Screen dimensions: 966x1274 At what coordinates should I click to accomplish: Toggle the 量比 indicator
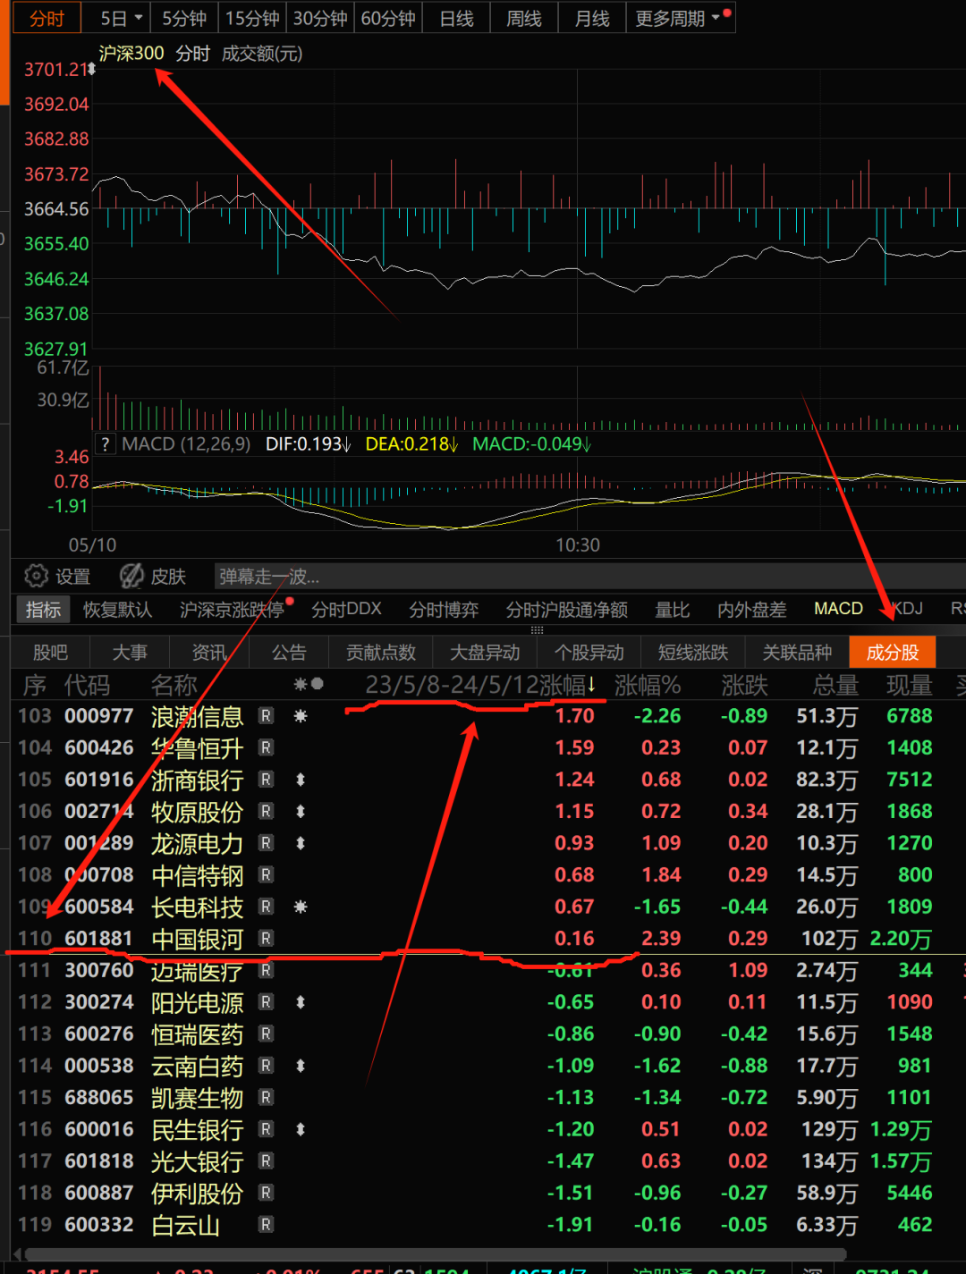point(672,610)
